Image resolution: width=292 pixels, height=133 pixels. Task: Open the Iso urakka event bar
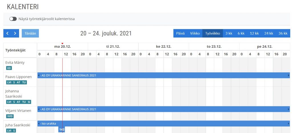(x=164, y=124)
